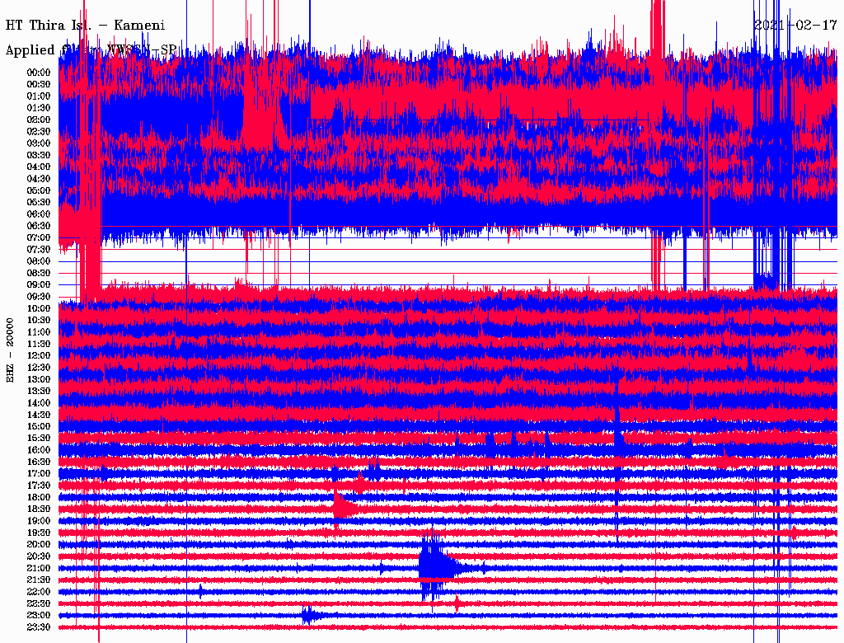Select the 17:30 time label
The height and width of the screenshot is (643, 844).
(x=39, y=486)
